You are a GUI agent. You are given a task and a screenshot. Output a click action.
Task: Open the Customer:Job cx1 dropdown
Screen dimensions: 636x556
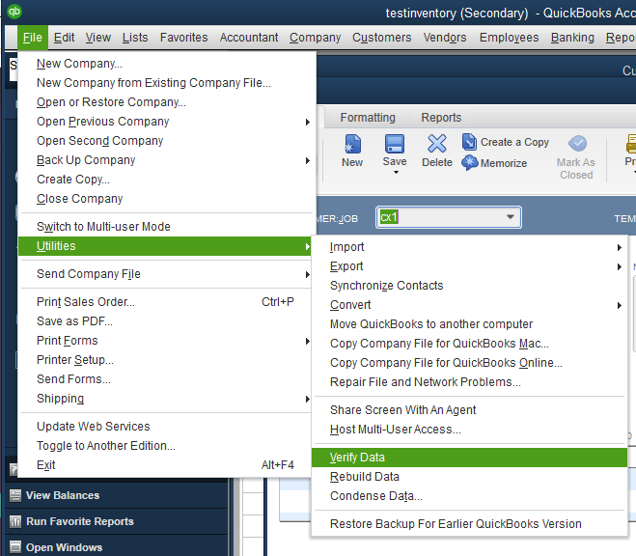click(511, 217)
